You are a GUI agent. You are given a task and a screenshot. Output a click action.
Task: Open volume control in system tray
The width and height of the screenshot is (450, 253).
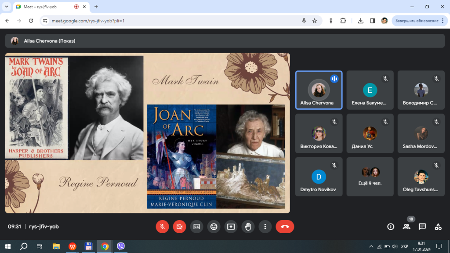click(x=395, y=246)
